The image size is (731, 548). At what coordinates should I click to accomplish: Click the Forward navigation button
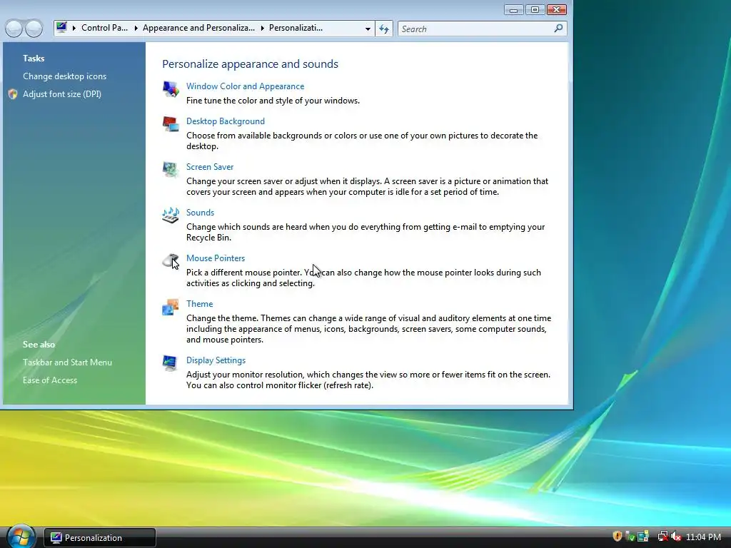point(34,29)
